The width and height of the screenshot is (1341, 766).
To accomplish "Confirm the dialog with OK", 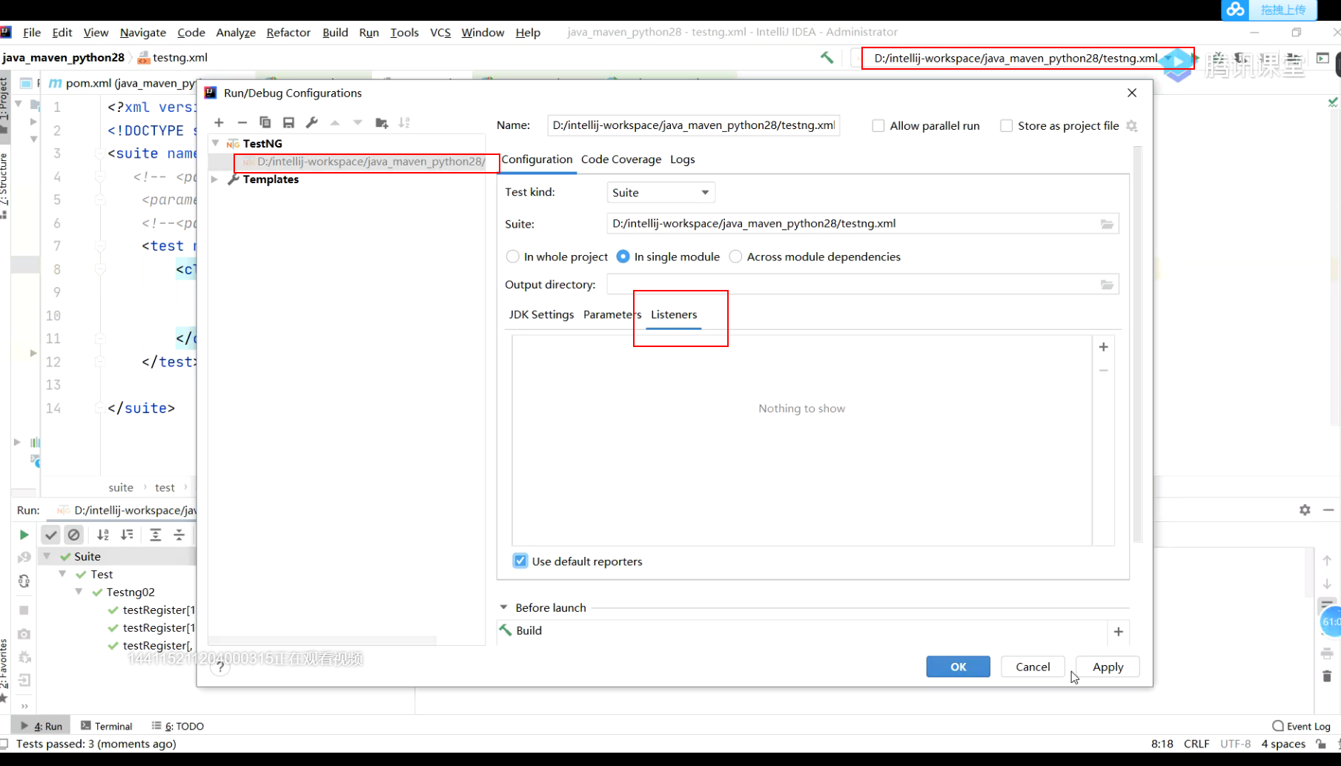I will [958, 667].
